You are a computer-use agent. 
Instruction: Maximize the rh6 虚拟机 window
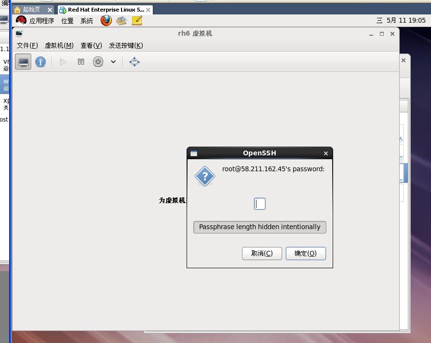[382, 34]
